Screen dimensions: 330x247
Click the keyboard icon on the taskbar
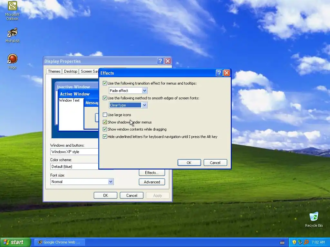(282, 242)
